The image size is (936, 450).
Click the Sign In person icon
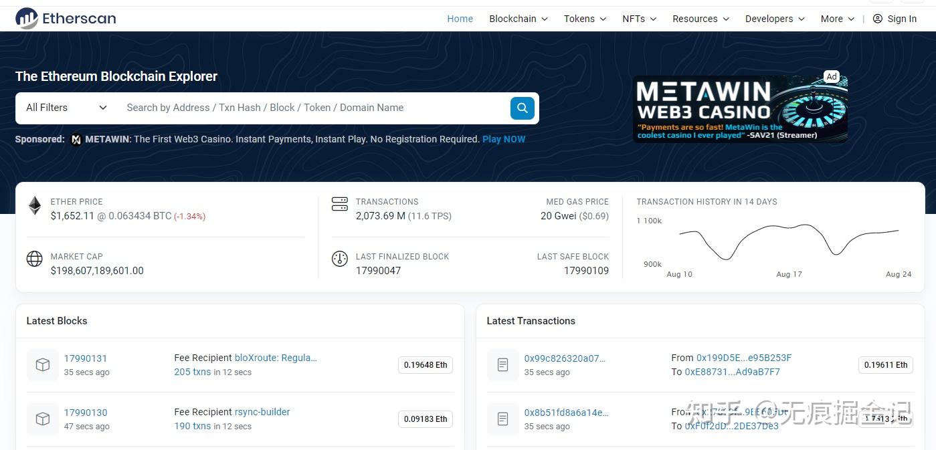(x=878, y=19)
